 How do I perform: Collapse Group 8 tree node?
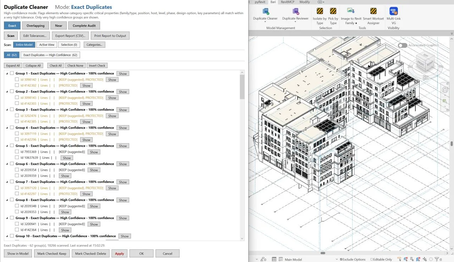(x=7, y=200)
